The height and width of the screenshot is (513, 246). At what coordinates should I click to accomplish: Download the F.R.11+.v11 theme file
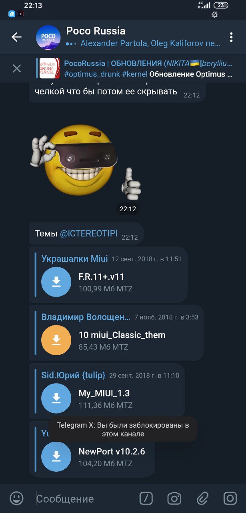click(56, 282)
